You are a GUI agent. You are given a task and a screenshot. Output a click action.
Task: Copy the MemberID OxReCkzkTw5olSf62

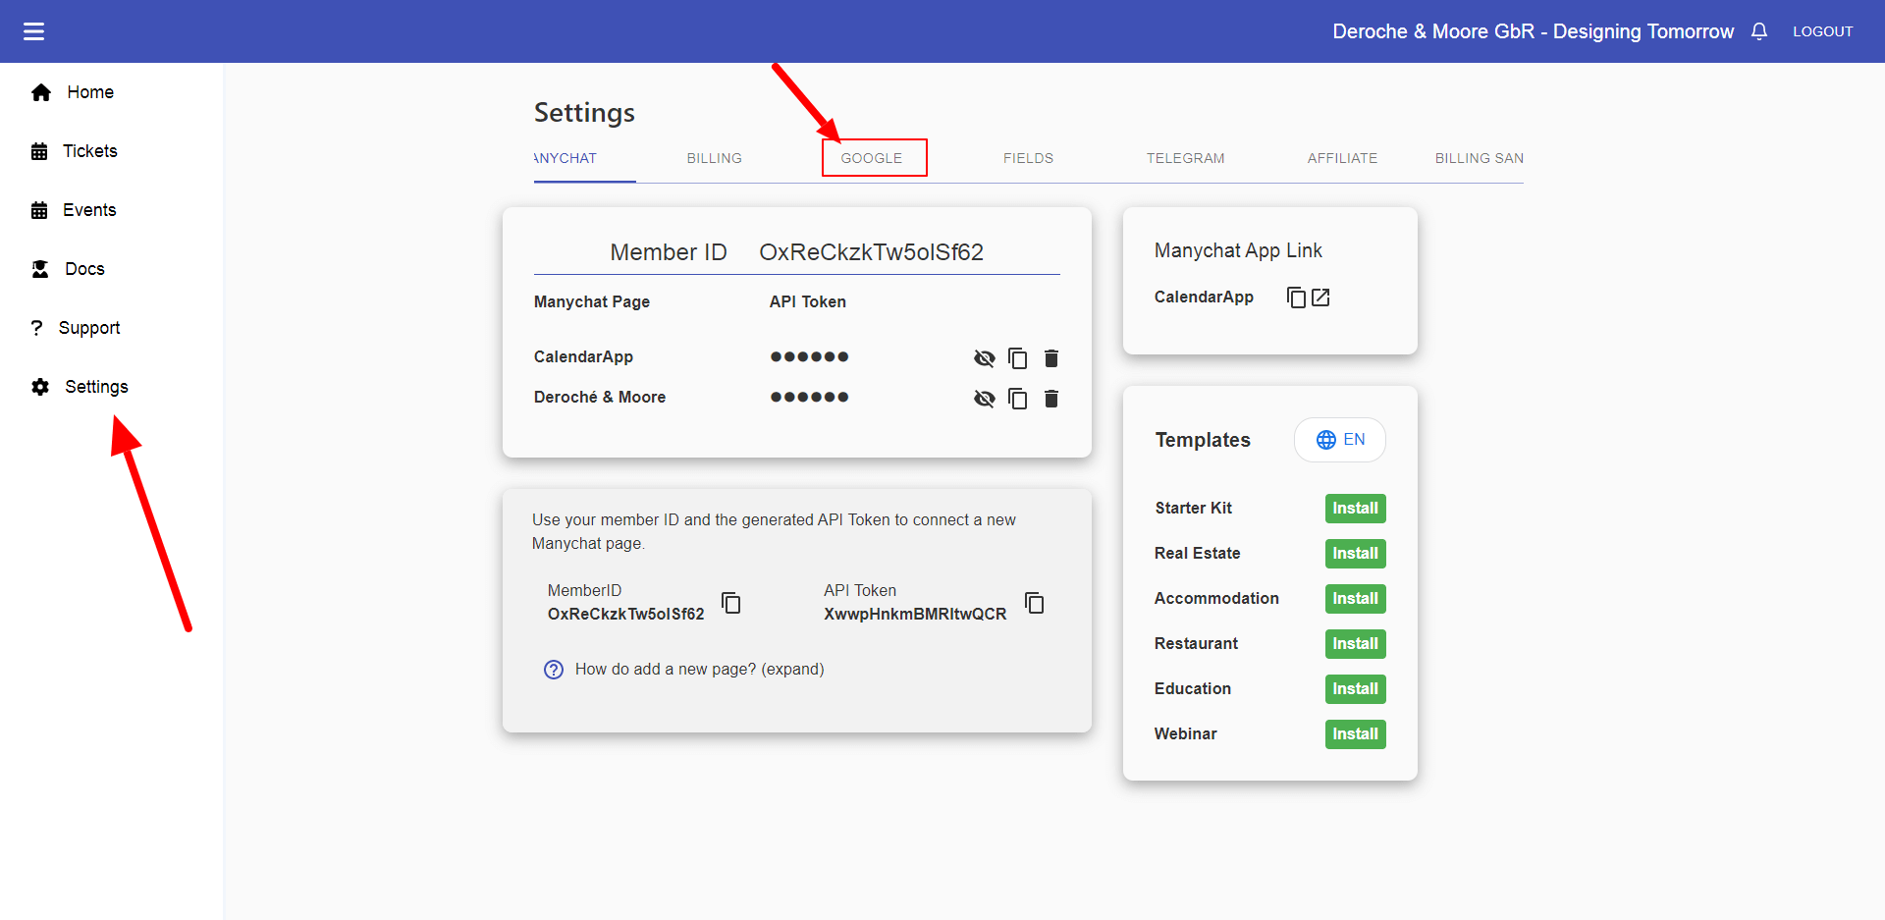tap(730, 603)
